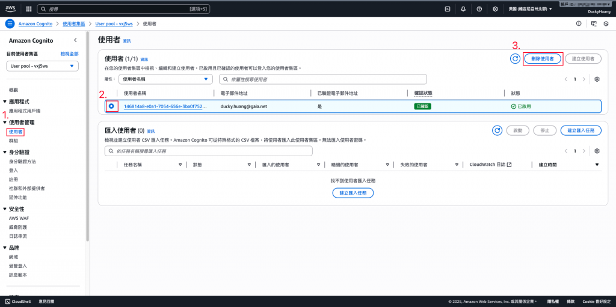This screenshot has height=307, width=616.
Task: Open 身分驗證方法 in the sidebar
Action: click(x=22, y=162)
